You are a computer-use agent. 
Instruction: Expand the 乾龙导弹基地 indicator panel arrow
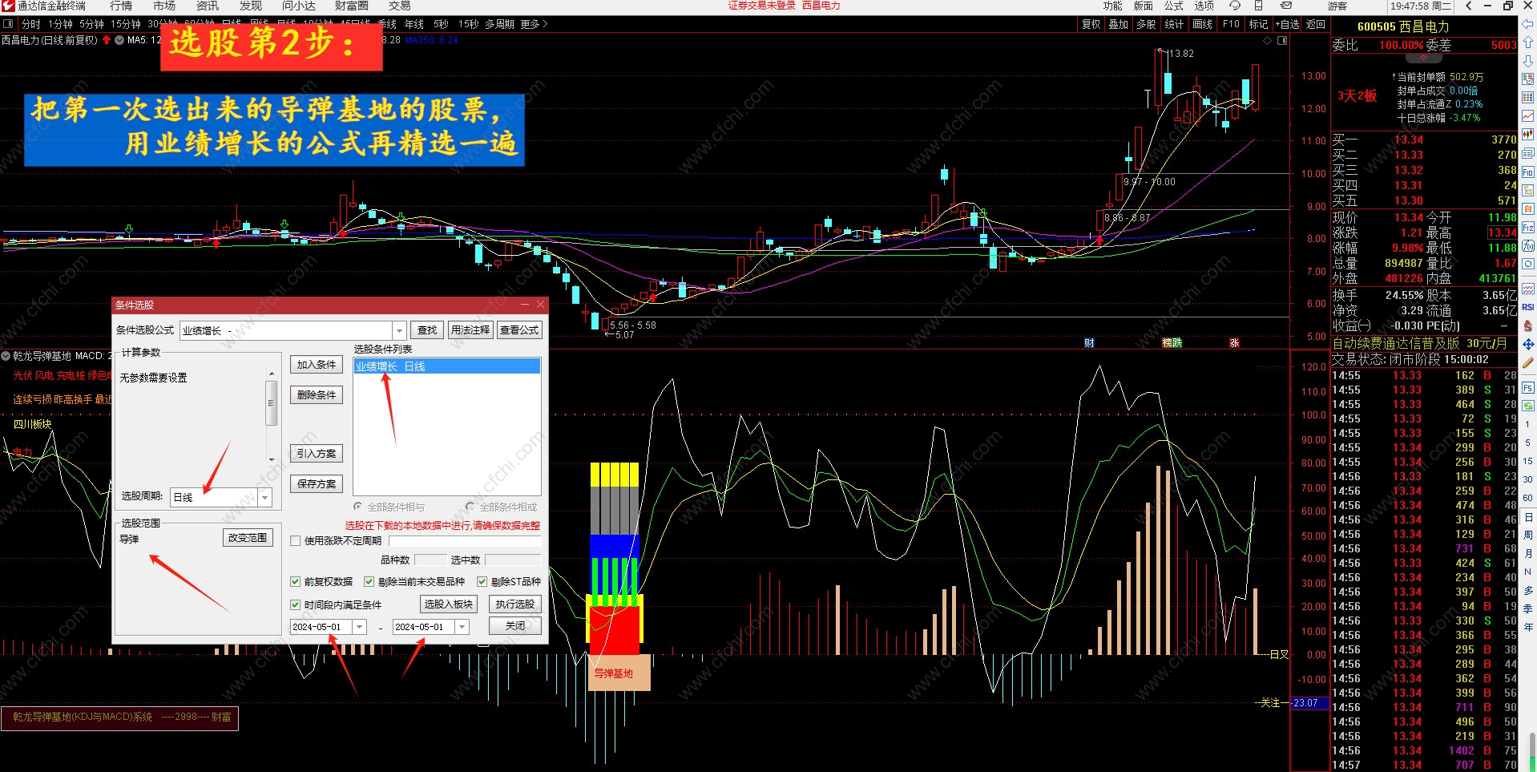[6, 356]
